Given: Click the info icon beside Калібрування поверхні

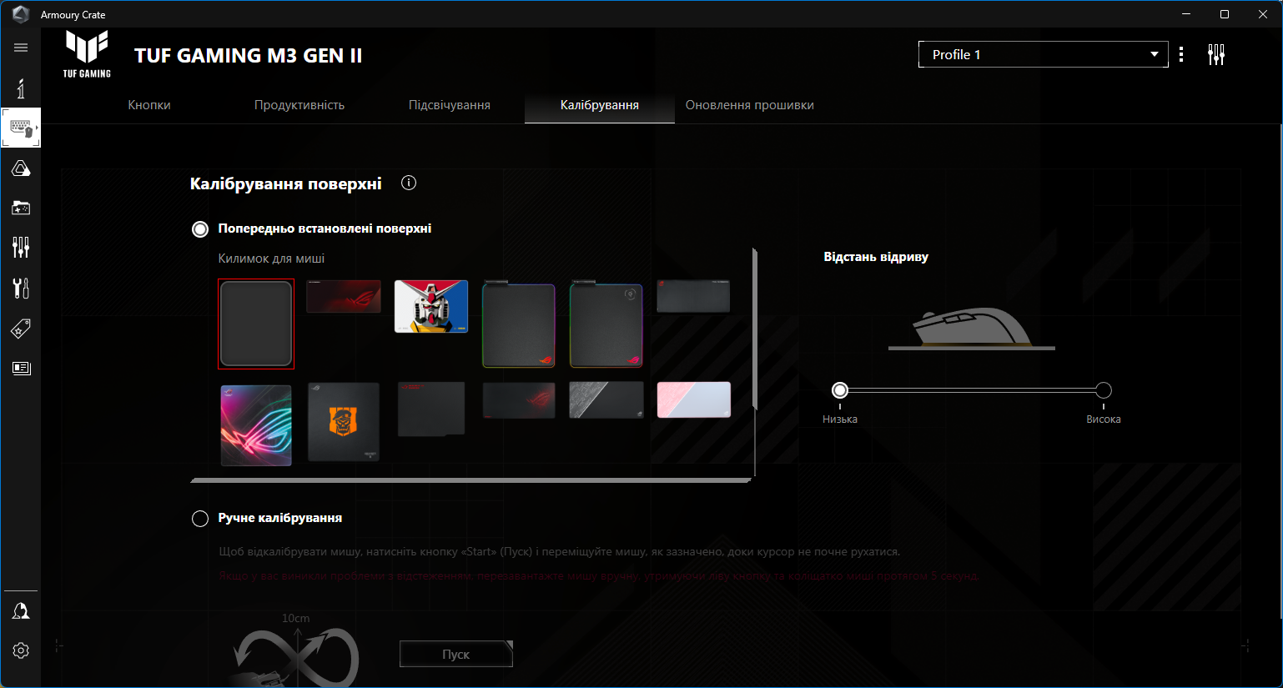Looking at the screenshot, I should click(409, 183).
